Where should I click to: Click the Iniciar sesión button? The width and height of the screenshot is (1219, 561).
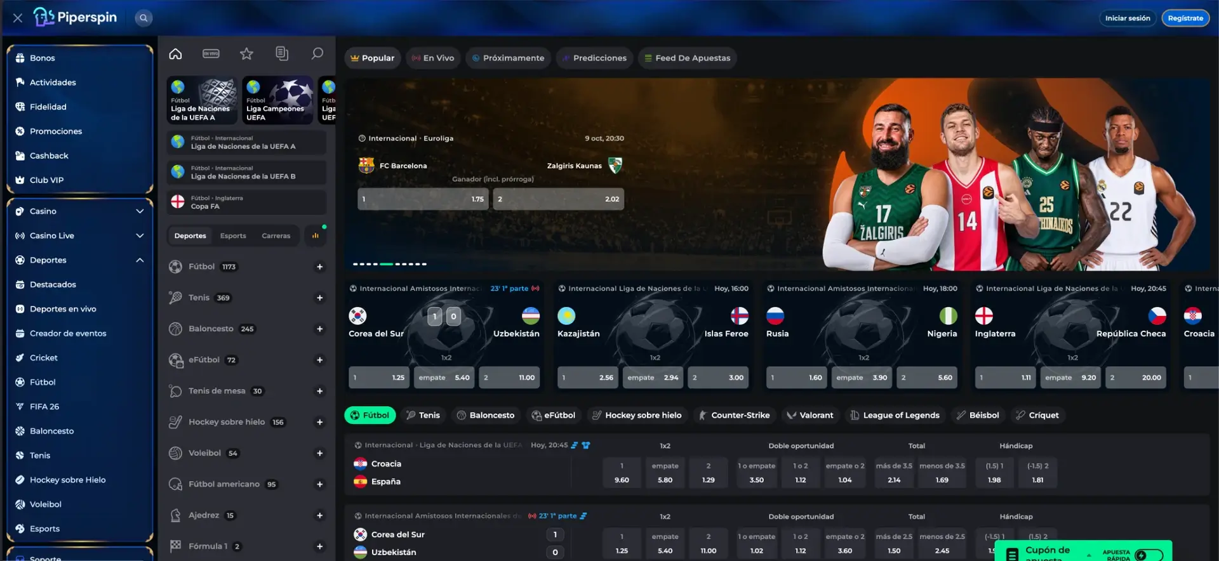1127,18
